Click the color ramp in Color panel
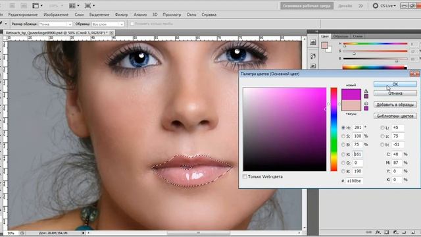421x237 pixels. coord(374,67)
